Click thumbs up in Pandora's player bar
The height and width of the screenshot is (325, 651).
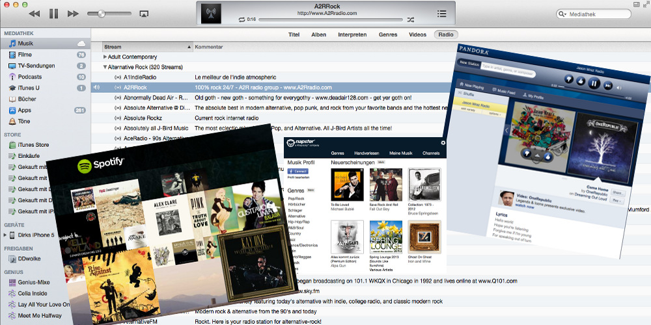tap(581, 81)
